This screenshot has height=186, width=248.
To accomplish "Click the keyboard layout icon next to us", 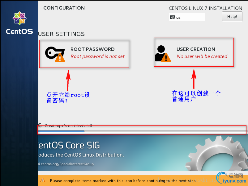I will pos(173,17).
